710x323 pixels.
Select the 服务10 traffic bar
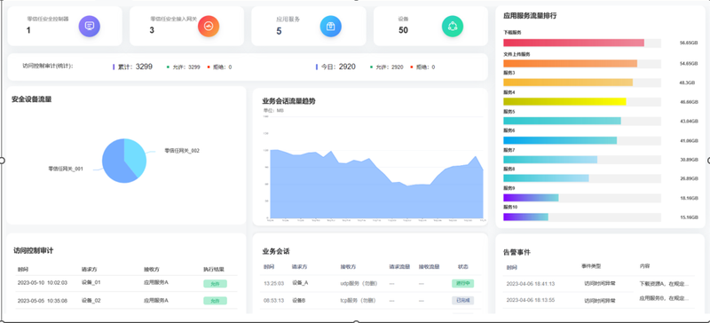(525, 217)
